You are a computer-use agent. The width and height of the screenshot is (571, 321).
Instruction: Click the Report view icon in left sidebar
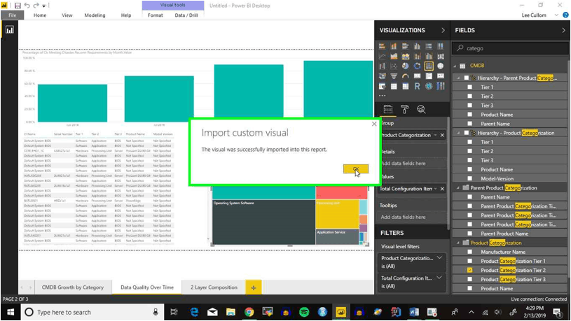point(10,30)
